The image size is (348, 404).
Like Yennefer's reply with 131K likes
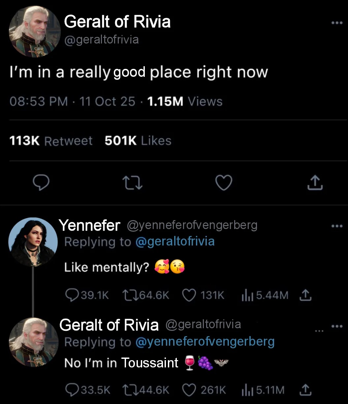(x=189, y=295)
